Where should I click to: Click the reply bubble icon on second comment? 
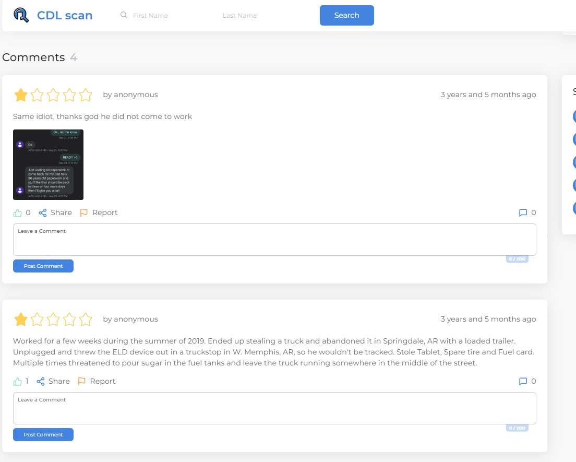click(x=523, y=382)
